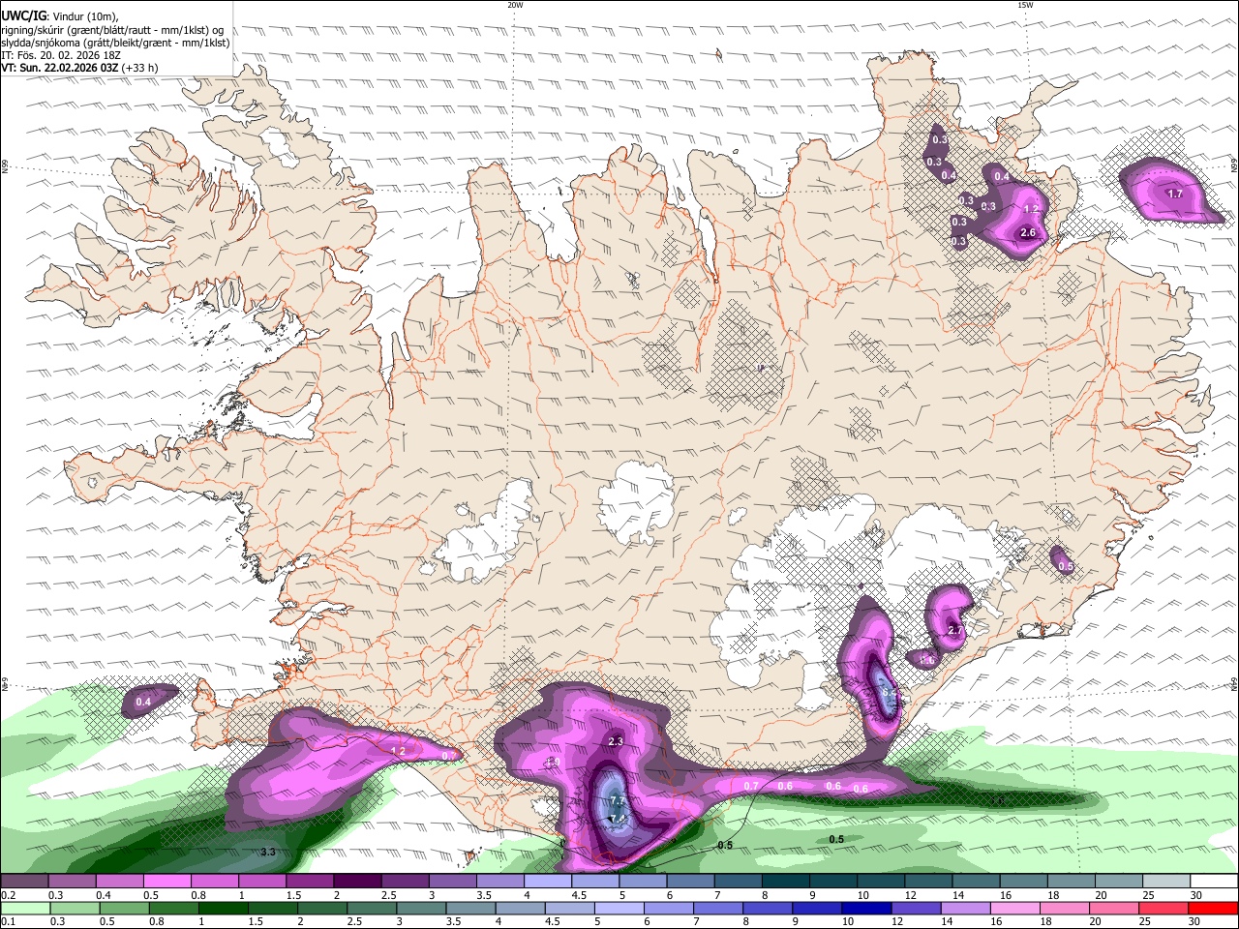
Task: Select the pale green rain swatch above 0.1
Action: tap(24, 908)
